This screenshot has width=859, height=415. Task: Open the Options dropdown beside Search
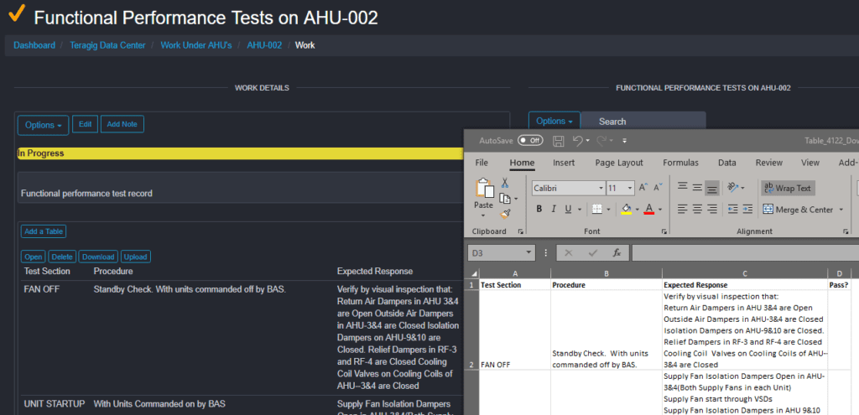coord(554,121)
